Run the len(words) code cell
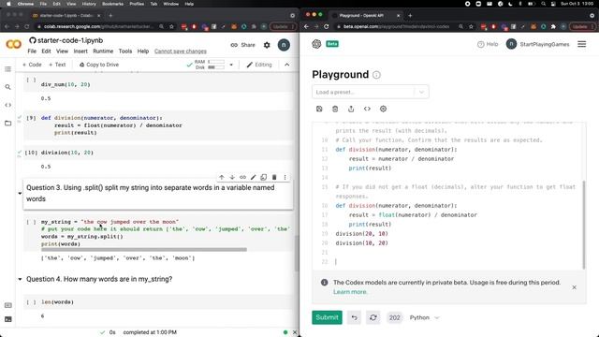 pos(31,302)
